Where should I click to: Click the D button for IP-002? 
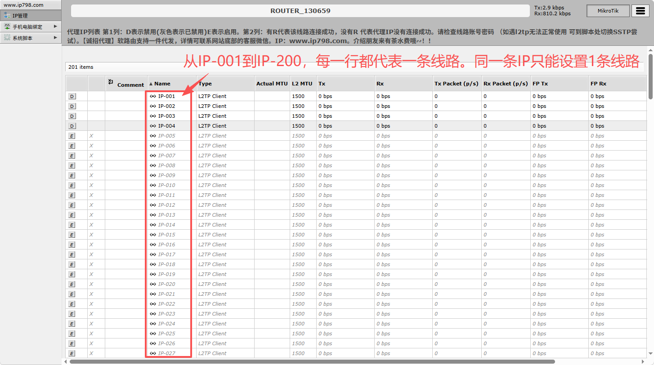point(72,106)
